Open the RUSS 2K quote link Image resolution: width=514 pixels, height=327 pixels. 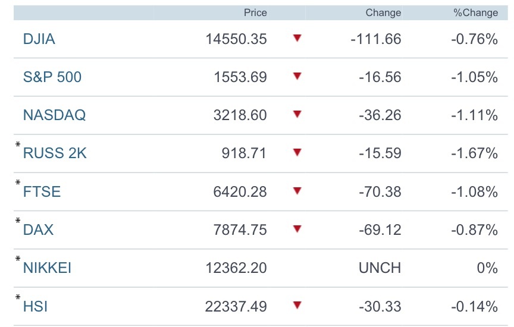click(x=55, y=153)
